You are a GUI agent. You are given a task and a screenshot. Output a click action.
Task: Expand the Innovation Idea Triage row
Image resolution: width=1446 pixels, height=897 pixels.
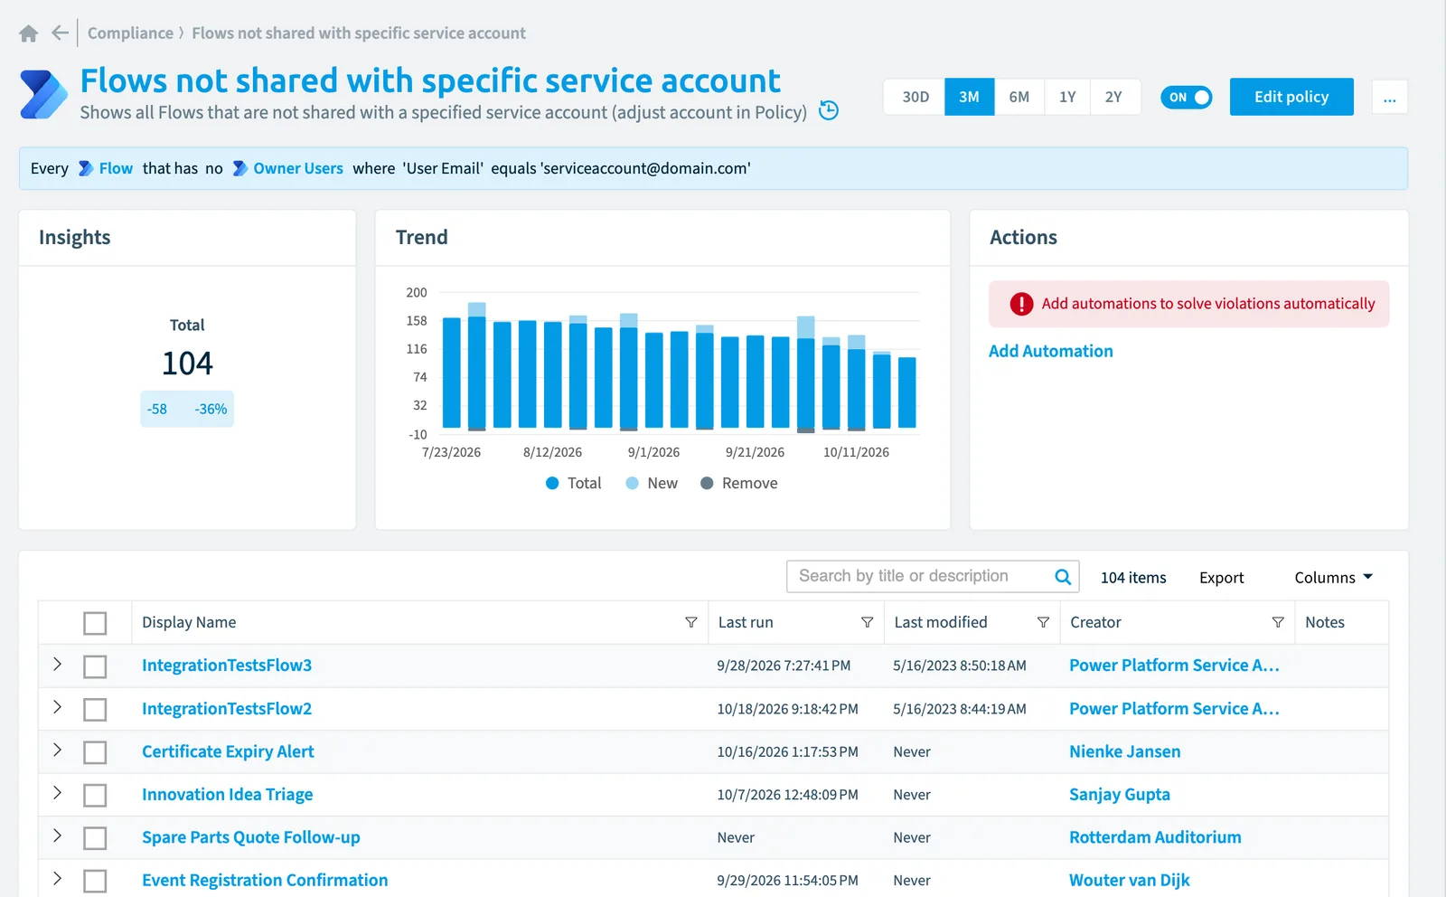click(x=57, y=793)
